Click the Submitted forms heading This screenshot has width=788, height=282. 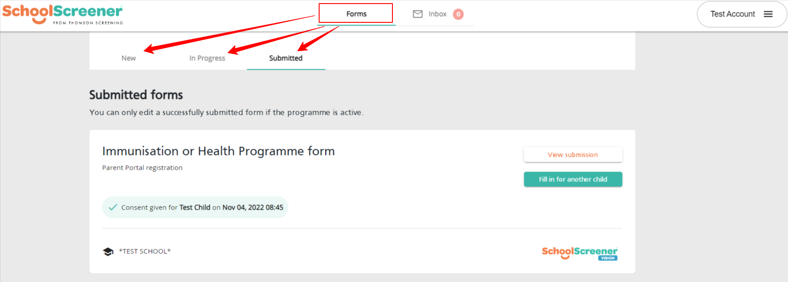click(136, 95)
